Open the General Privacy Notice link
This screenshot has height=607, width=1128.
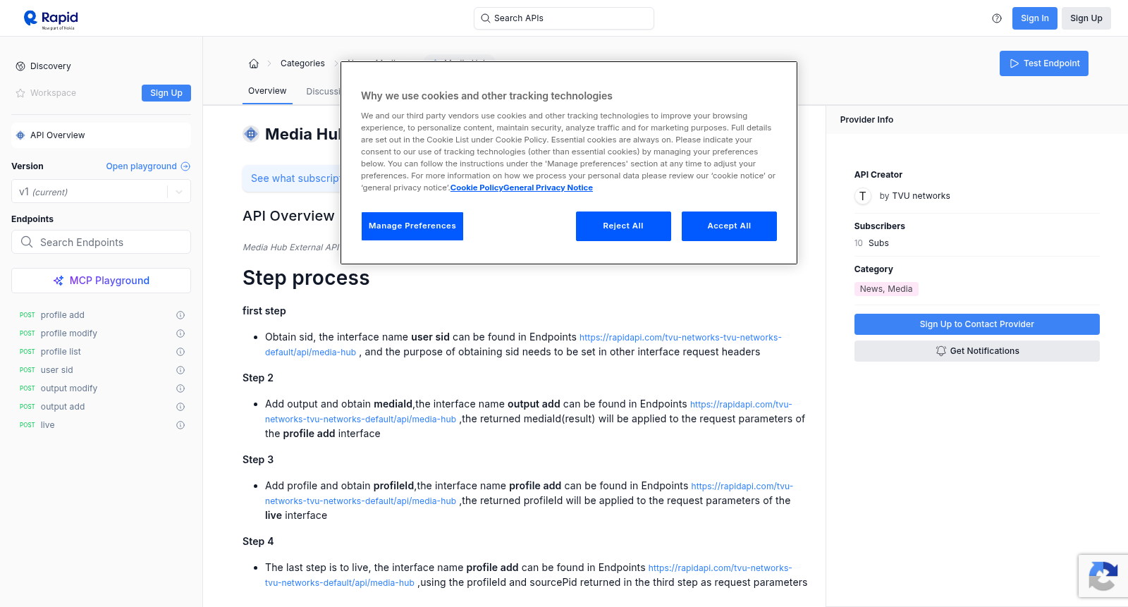point(548,188)
